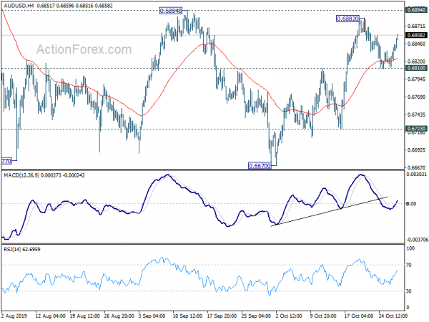This screenshot has width=429, height=322.
Task: Click the 17 Oct 04:00 date label
Action: click(x=359, y=316)
